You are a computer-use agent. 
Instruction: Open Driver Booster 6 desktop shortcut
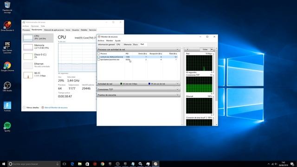(7, 26)
